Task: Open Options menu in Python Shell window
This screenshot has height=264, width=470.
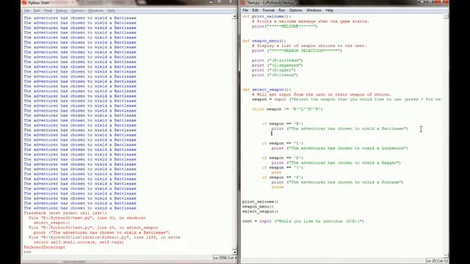Action: point(78,11)
